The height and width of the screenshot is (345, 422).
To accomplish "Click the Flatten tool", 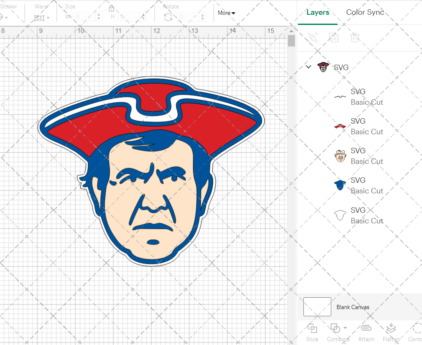I will point(391,333).
